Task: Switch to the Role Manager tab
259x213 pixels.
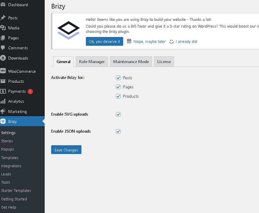Action: pos(92,62)
